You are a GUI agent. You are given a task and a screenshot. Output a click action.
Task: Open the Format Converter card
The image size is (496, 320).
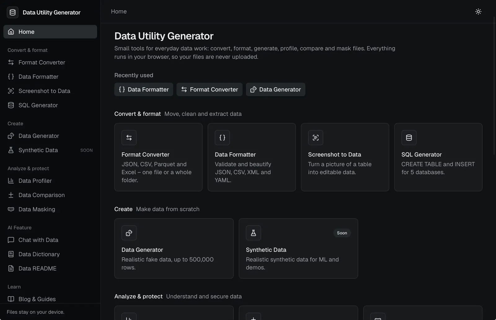(158, 157)
